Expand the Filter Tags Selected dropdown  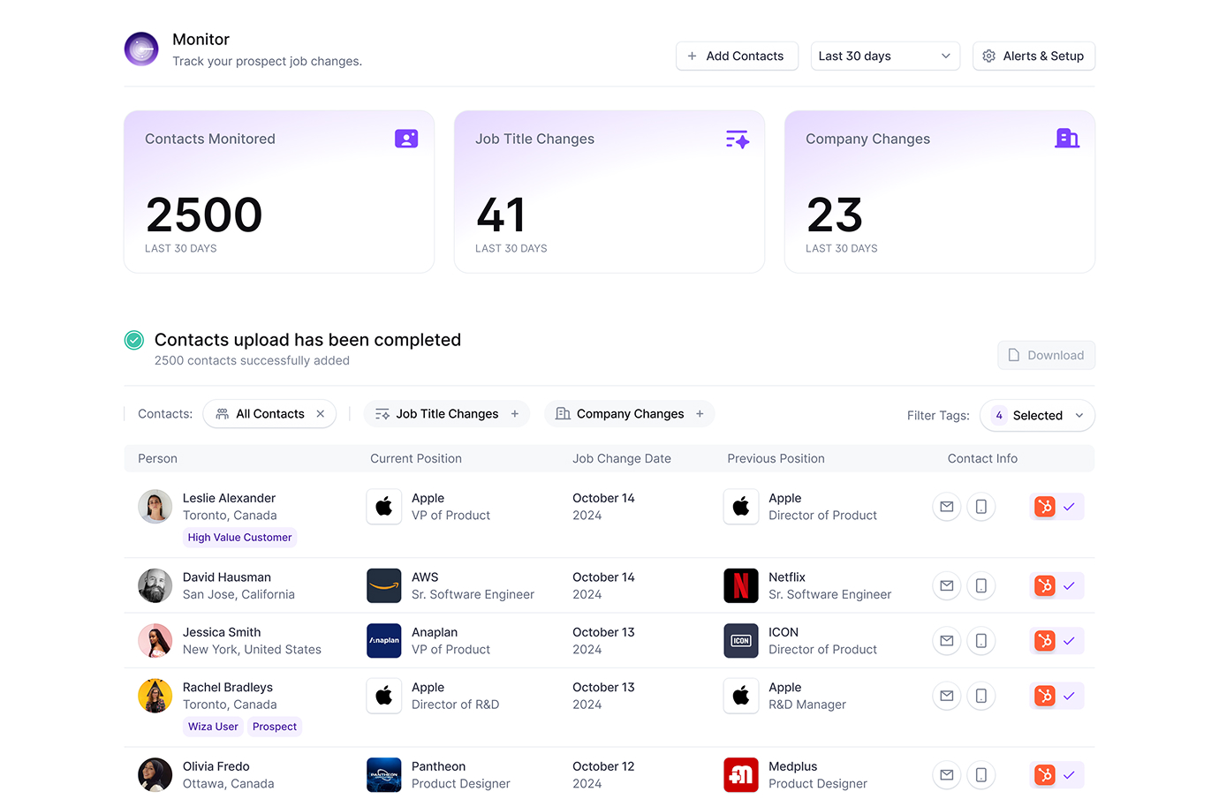(1037, 415)
